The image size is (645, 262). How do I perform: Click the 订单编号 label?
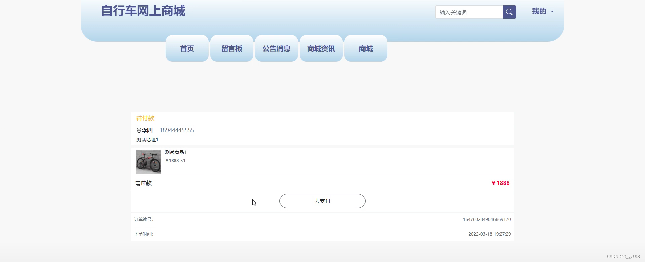(144, 219)
